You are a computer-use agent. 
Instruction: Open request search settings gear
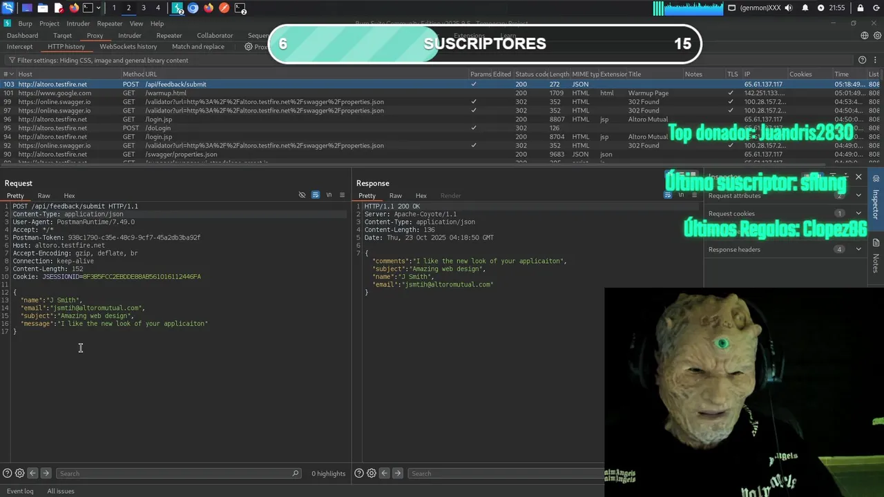click(19, 474)
